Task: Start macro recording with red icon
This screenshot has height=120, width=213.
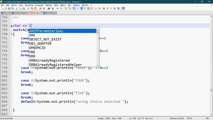Action: click(x=104, y=8)
